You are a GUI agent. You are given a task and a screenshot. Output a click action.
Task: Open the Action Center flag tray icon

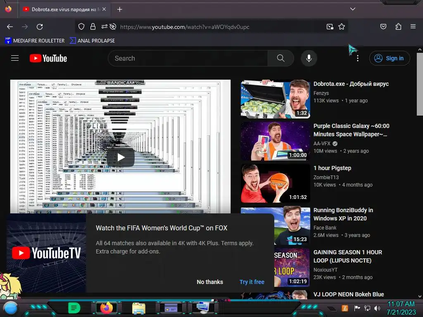(x=357, y=308)
